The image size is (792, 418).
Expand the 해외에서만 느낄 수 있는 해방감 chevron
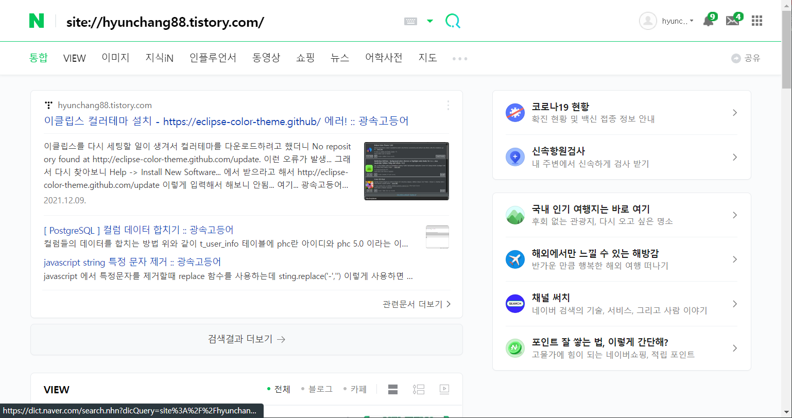click(x=735, y=259)
